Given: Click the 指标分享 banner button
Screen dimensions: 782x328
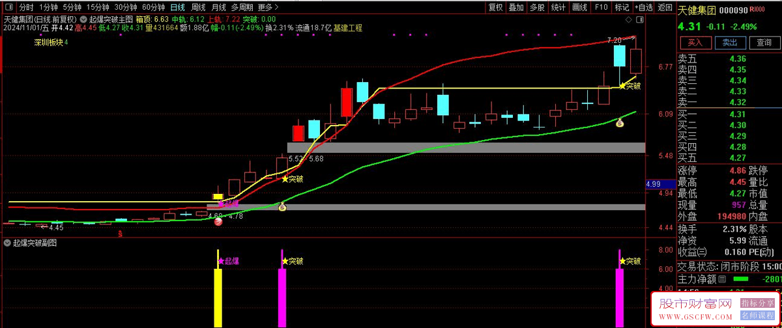Looking at the screenshot, I should [757, 303].
